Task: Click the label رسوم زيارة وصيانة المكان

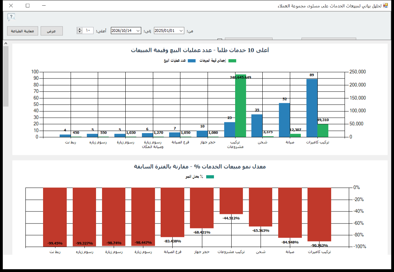Action: [x=153, y=145]
